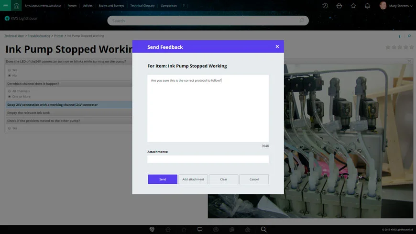Rate the article with the third star
The width and height of the screenshot is (416, 234).
coord(400,47)
